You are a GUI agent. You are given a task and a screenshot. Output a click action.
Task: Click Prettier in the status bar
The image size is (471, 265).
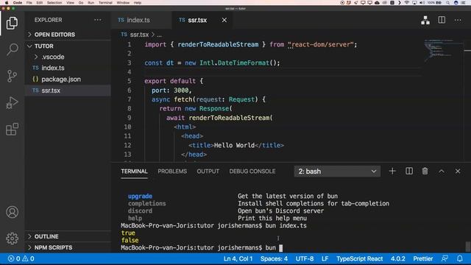pyautogui.click(x=422, y=258)
